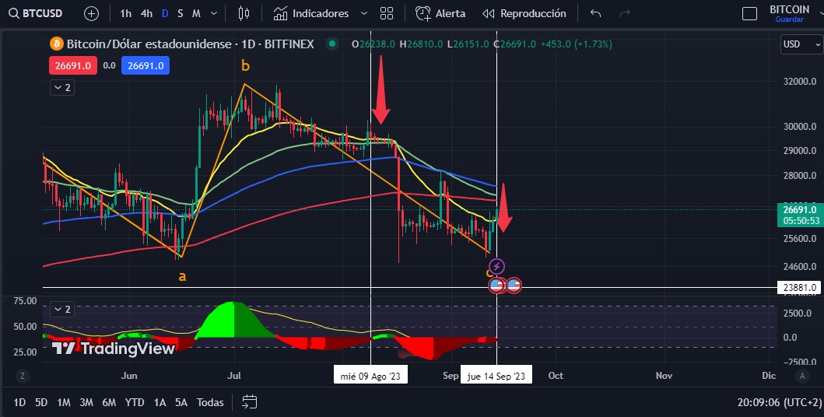Screen dimensions: 824x417
Task: Click the 'Oct' time axis label
Action: click(556, 376)
